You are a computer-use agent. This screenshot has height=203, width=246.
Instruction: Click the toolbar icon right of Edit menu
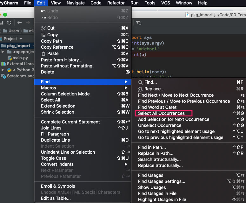(x=139, y=23)
